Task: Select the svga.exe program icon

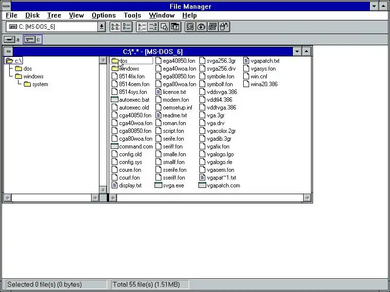Action: 158,185
